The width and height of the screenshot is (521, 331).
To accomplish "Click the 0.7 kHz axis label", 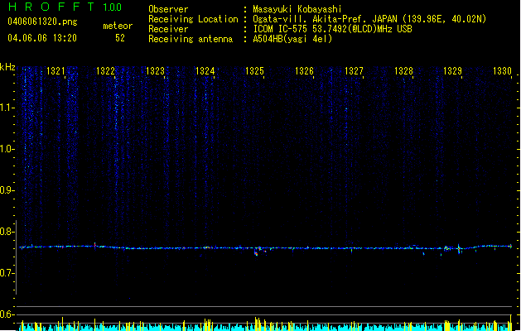I will pyautogui.click(x=7, y=273).
